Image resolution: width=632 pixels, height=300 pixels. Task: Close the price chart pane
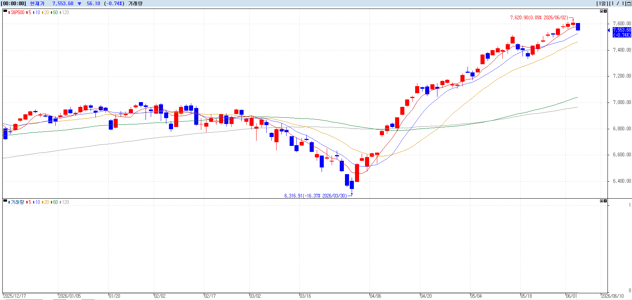[x=605, y=11]
